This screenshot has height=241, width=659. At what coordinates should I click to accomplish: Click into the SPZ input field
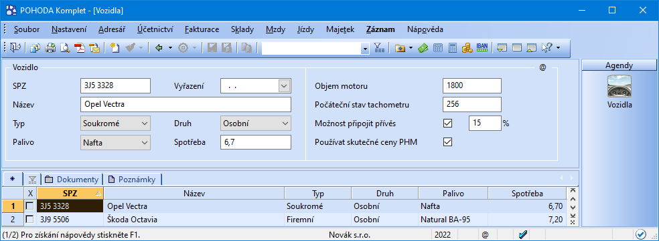coord(115,86)
